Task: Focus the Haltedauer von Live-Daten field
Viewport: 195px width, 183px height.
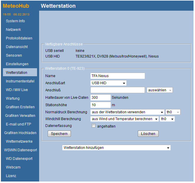Action: (x=100, y=97)
